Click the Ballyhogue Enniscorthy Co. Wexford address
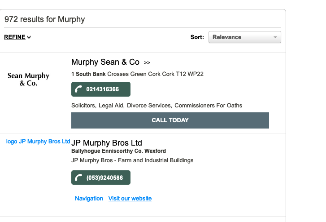This screenshot has width=326, height=222. [118, 151]
